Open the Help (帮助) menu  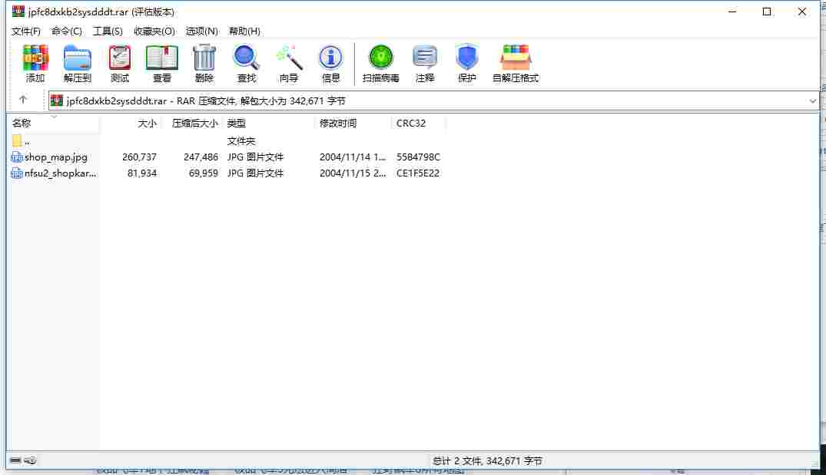coord(244,31)
